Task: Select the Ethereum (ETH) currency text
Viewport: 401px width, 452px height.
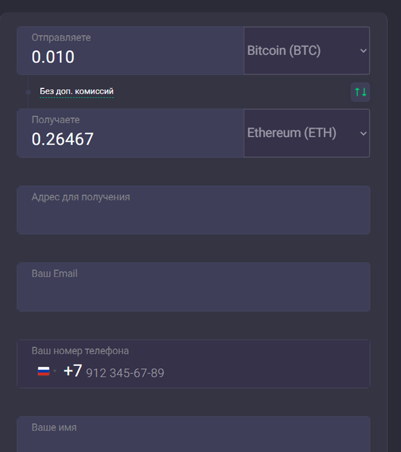Action: pos(292,133)
